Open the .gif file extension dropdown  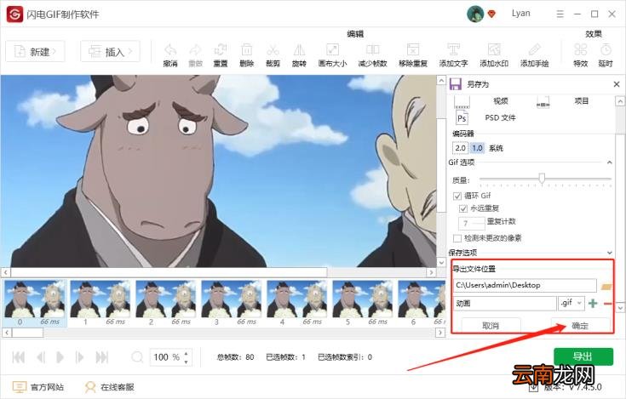(571, 304)
